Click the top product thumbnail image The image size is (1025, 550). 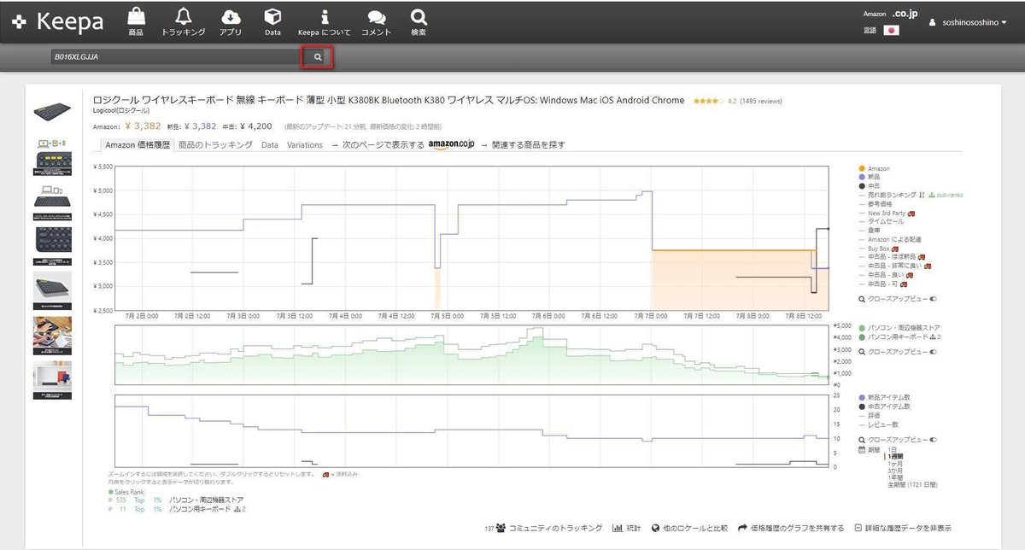click(x=52, y=112)
